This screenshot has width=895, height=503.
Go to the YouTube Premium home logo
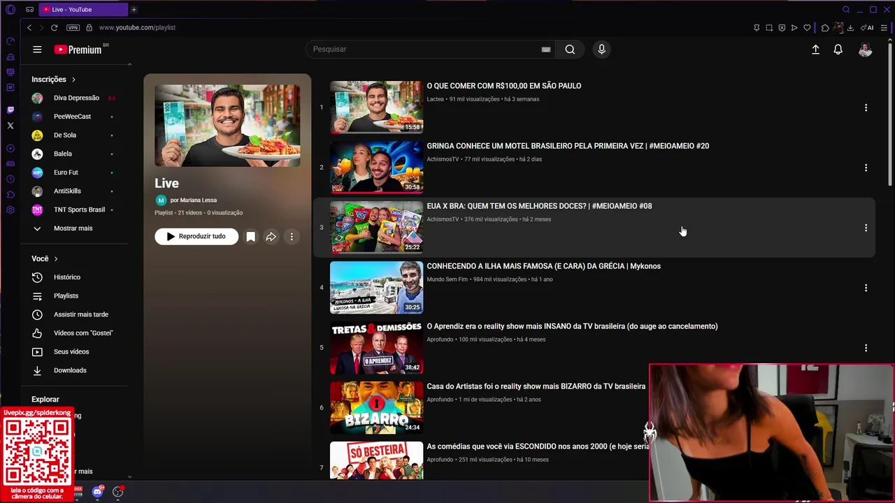[x=78, y=50]
